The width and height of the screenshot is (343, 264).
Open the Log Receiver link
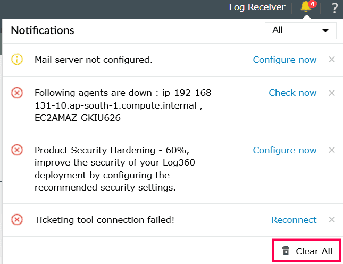click(257, 7)
